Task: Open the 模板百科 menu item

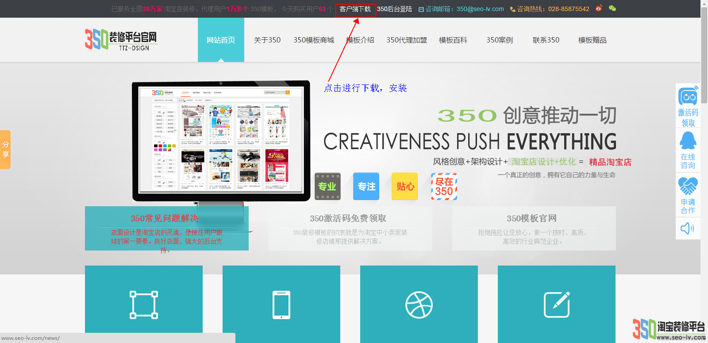Action: tap(453, 40)
